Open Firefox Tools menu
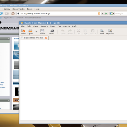This screenshot has width=127, height=127. coord(30,9)
